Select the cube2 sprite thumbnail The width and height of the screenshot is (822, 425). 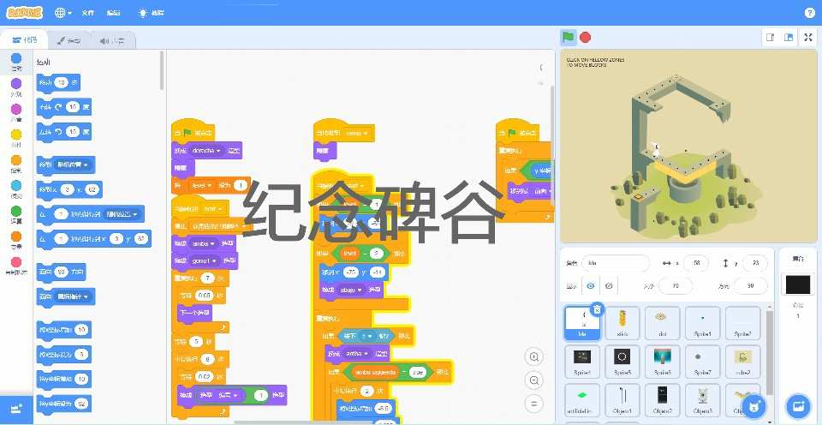(x=743, y=362)
